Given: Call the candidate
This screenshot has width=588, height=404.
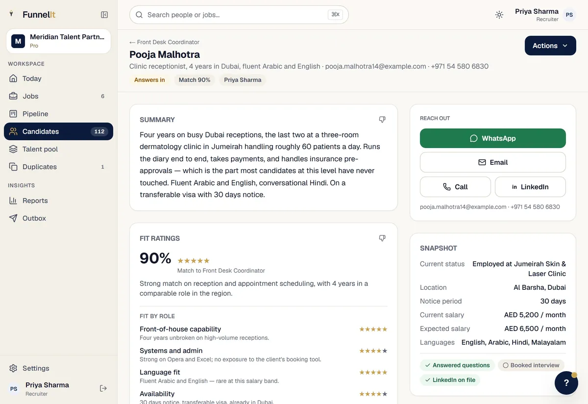Looking at the screenshot, I should pos(455,187).
